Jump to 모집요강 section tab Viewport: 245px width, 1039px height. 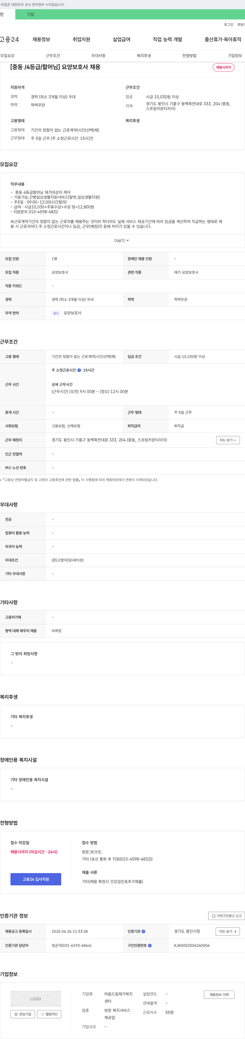tap(7, 56)
